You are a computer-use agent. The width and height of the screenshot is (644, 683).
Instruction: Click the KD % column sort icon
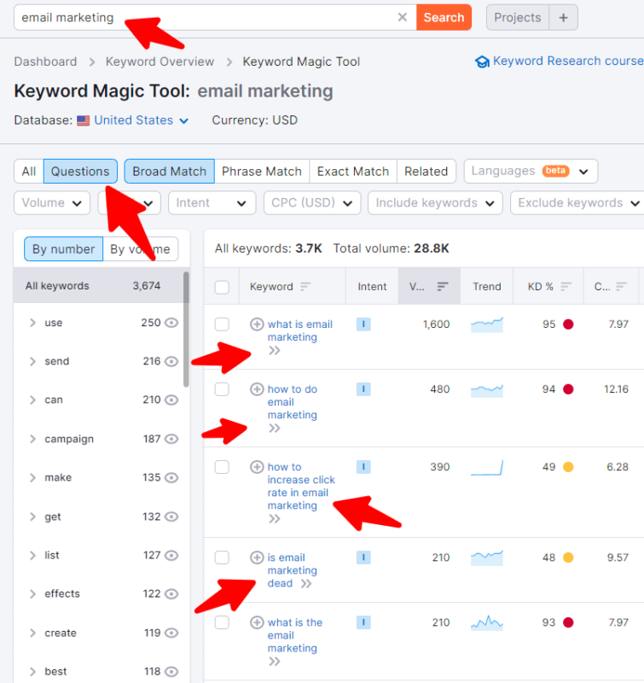coord(566,287)
